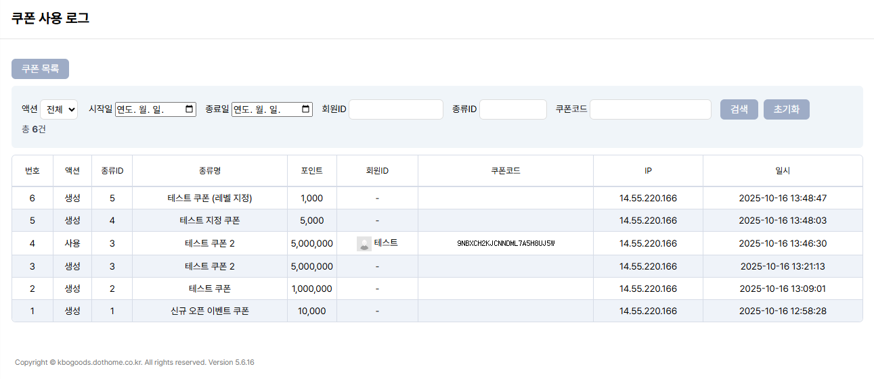874x379 pixels.
Task: Click the 신규 오픈 이벤트 쿠폰 row name
Action: (x=209, y=311)
